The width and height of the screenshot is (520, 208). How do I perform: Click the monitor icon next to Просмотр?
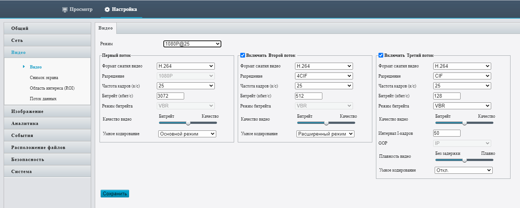point(65,9)
